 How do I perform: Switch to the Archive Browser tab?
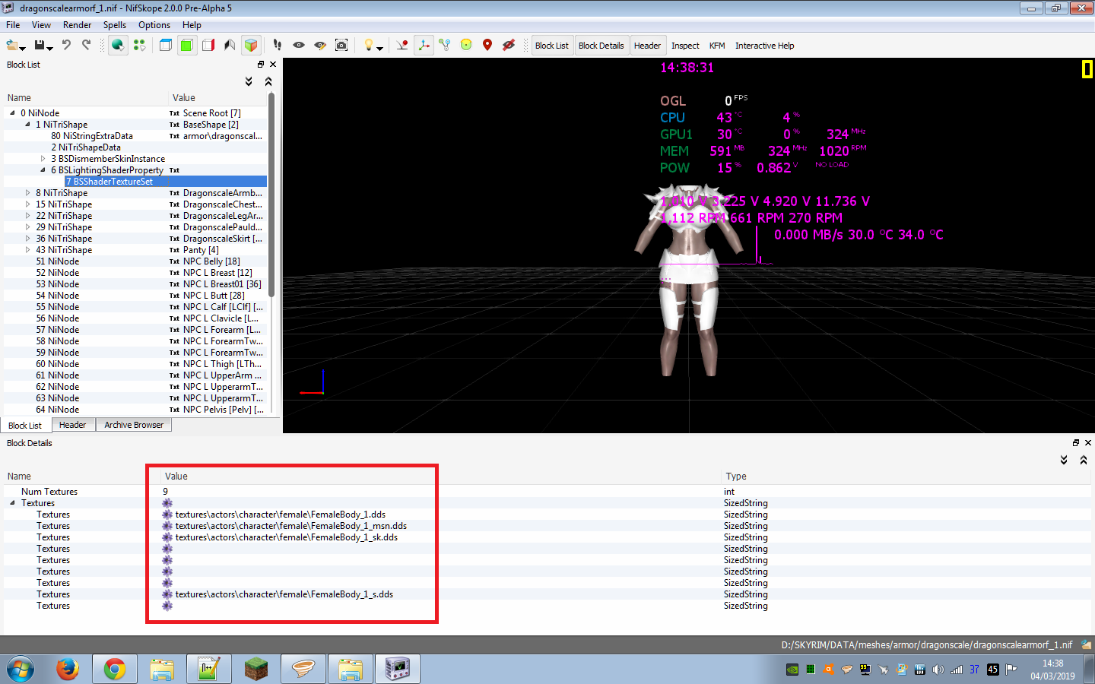tap(134, 425)
